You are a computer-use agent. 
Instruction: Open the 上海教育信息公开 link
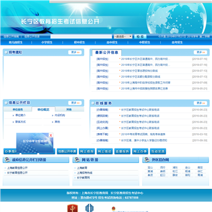click(17, 168)
